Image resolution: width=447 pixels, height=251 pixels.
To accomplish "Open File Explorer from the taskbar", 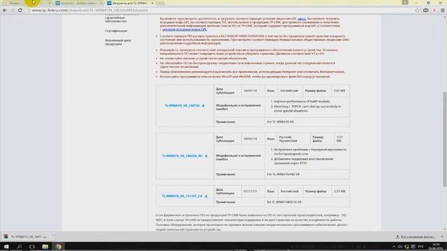I will pyautogui.click(x=45, y=246).
